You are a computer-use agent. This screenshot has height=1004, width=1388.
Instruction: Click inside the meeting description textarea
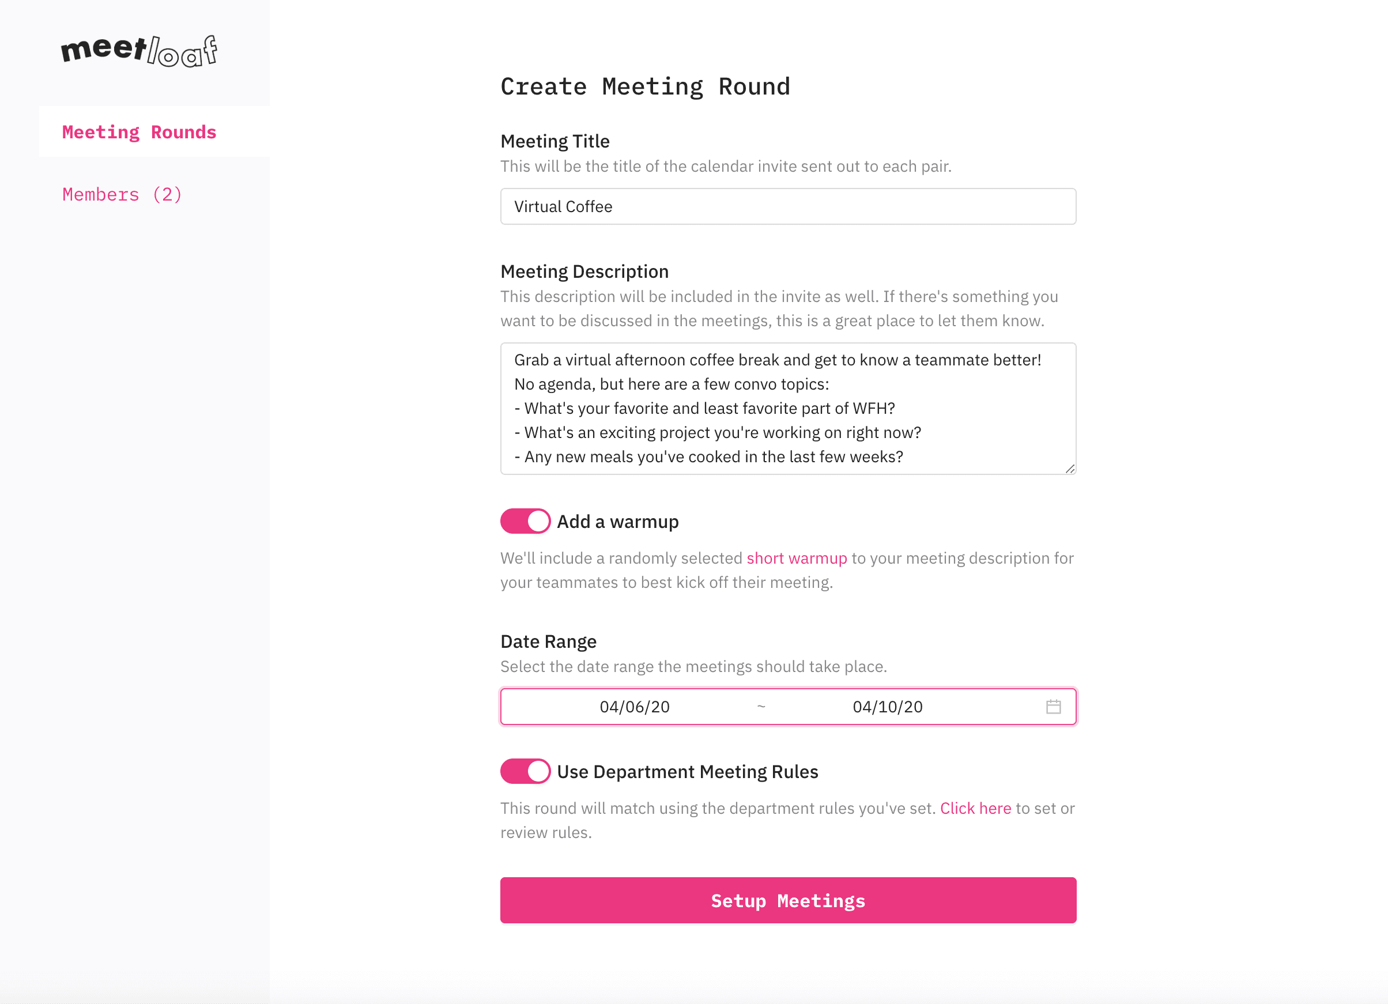[x=787, y=408]
